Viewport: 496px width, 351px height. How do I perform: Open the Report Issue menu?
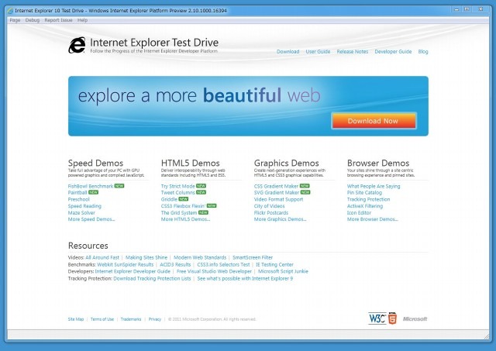tap(58, 20)
